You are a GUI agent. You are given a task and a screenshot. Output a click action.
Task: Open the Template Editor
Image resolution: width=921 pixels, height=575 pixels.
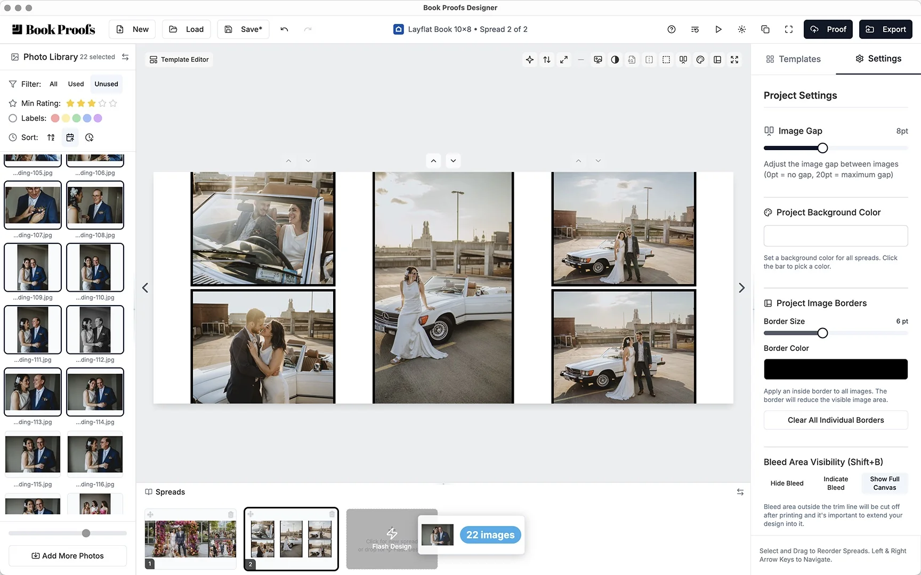(179, 59)
